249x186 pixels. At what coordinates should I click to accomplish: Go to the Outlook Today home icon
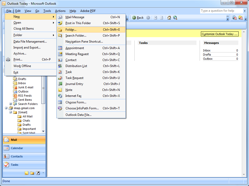tap(169, 18)
